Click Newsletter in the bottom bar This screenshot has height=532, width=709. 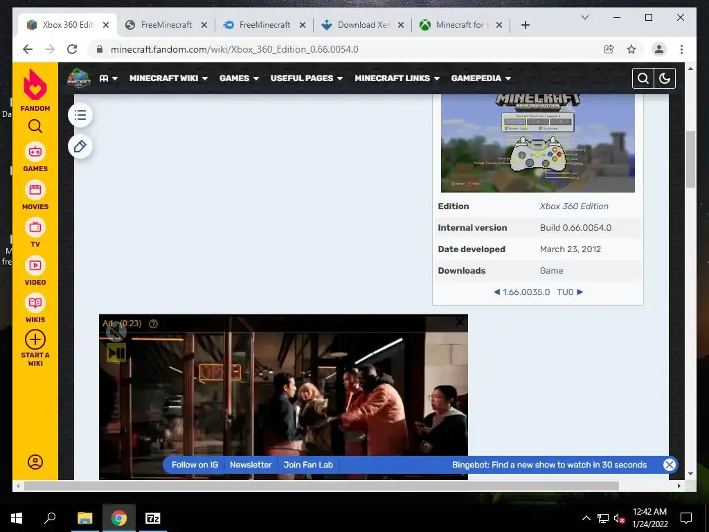coord(251,465)
